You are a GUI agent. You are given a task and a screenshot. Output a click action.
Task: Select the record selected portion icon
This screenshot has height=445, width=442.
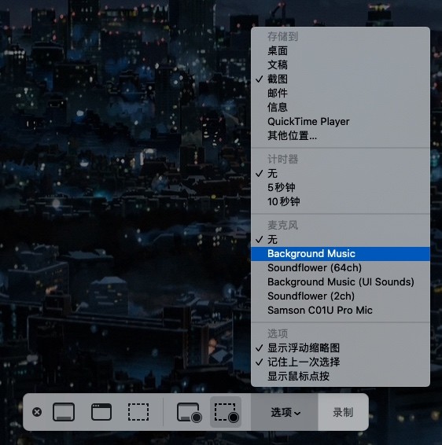(227, 412)
